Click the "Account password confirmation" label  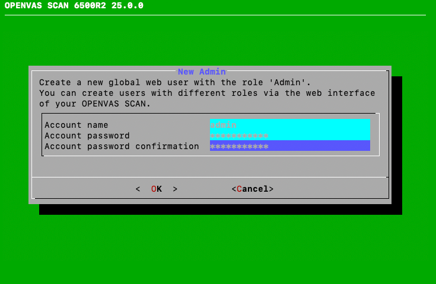(x=122, y=146)
